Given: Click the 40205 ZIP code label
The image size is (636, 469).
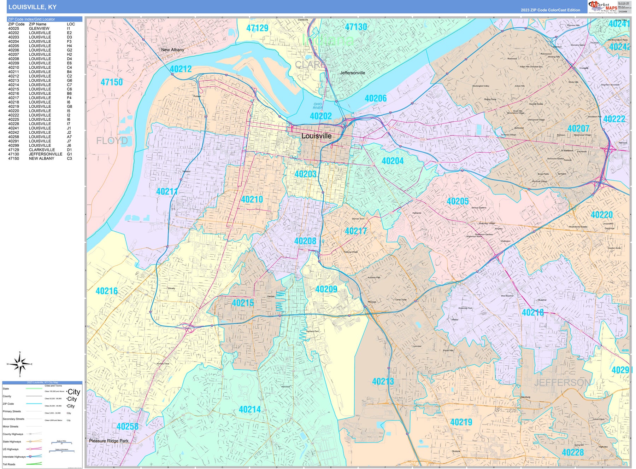Looking at the screenshot, I should tap(458, 201).
